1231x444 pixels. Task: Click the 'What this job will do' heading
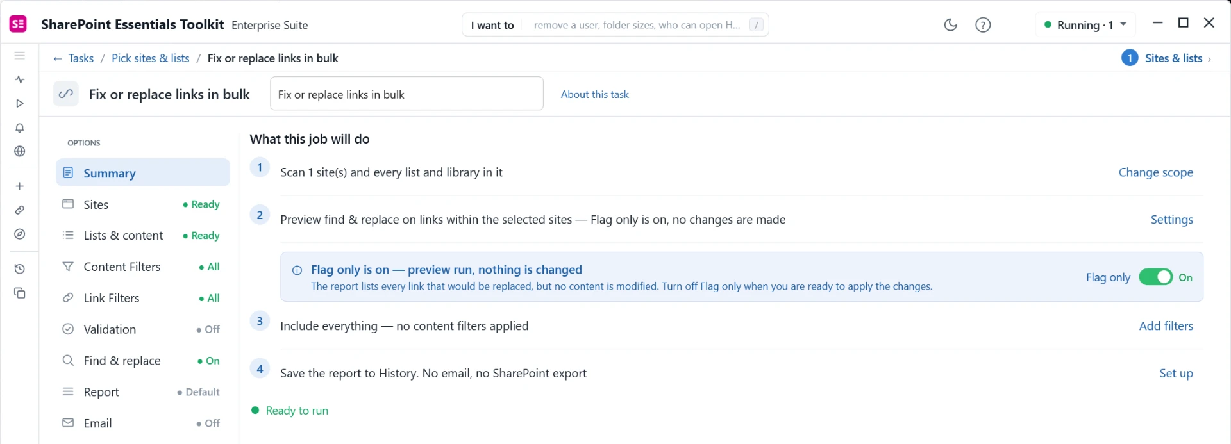310,139
